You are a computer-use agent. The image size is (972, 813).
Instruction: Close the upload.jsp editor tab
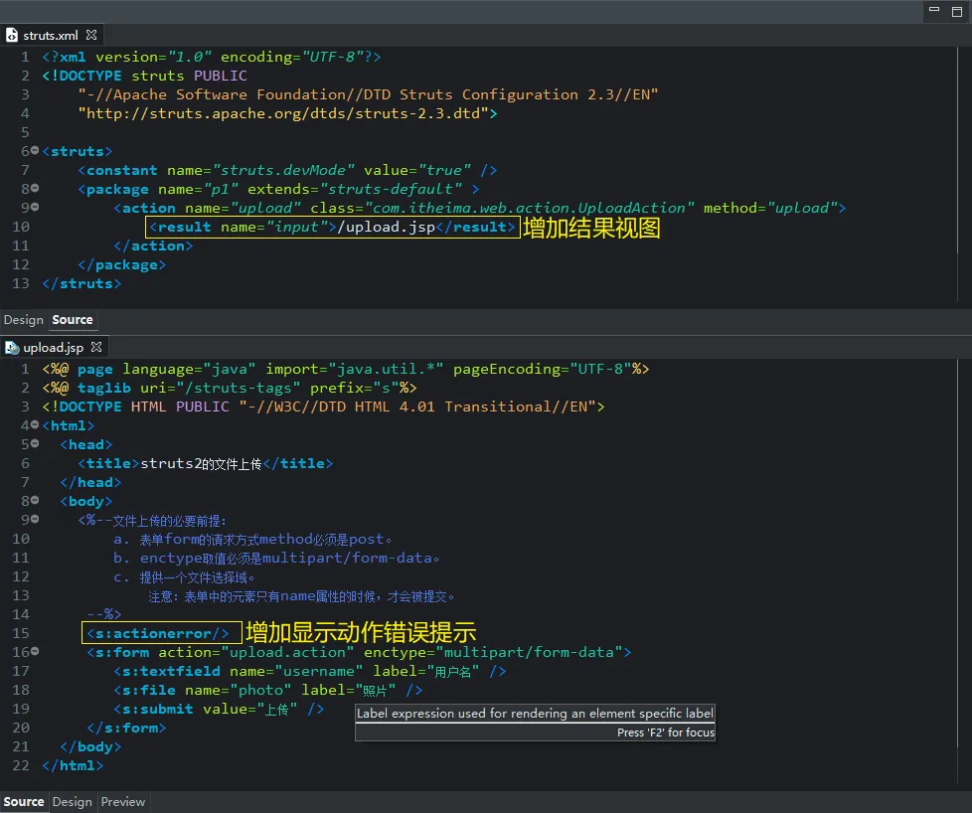(x=96, y=347)
